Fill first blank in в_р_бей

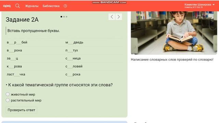click(11, 42)
